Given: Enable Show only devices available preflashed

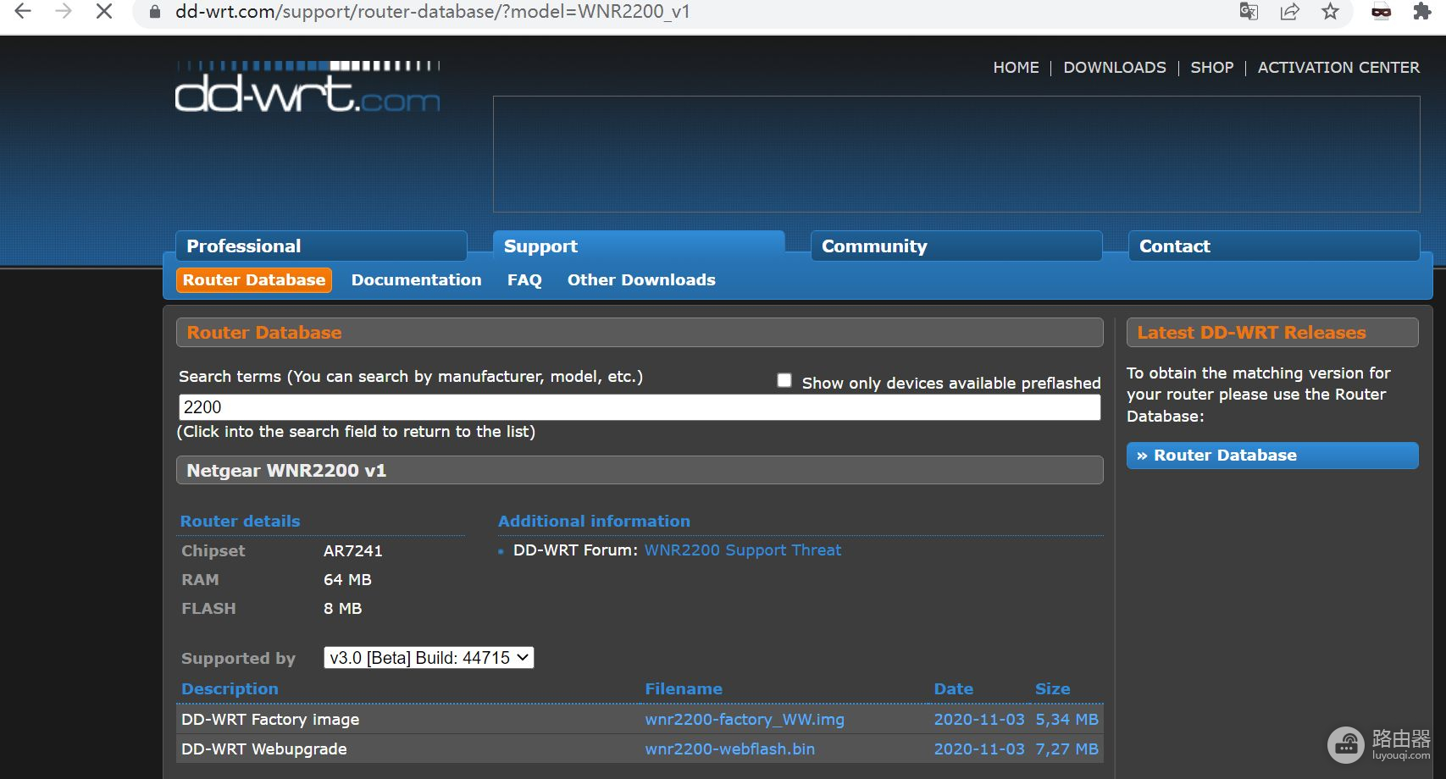Looking at the screenshot, I should [784, 381].
